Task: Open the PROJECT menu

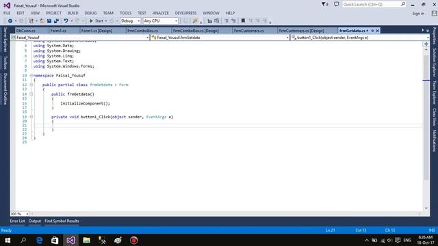Action: [x=53, y=13]
